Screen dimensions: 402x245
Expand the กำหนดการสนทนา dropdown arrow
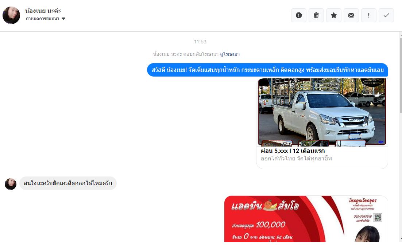coord(63,19)
